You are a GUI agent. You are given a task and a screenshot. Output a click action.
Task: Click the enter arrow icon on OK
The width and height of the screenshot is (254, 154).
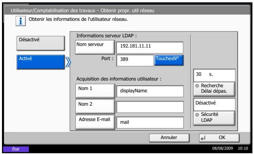coord(203,138)
